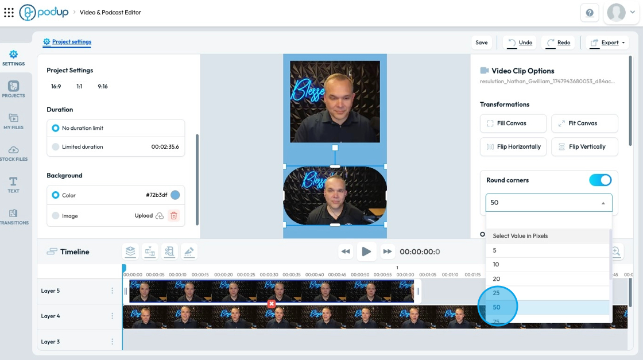The width and height of the screenshot is (643, 360).
Task: Click Layer 5 clip right trim handle
Action: click(417, 291)
